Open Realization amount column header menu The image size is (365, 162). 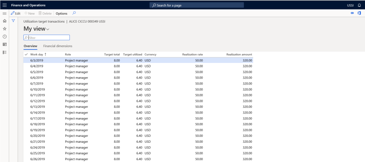pyautogui.click(x=239, y=54)
